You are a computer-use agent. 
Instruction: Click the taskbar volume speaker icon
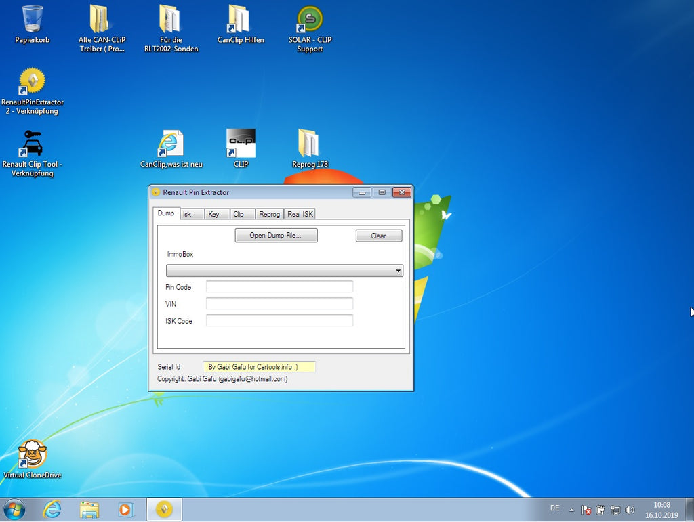click(x=630, y=510)
